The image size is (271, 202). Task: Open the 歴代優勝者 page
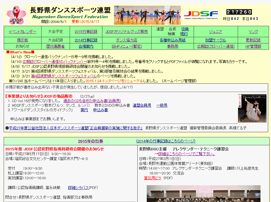tap(55, 46)
